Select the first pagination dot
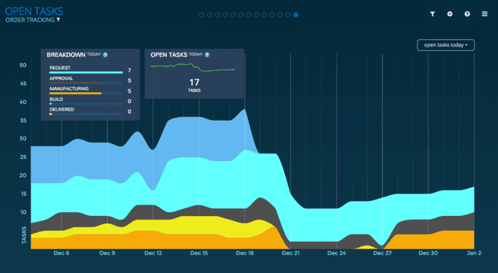Viewport: 498px width, 273px height. point(202,15)
